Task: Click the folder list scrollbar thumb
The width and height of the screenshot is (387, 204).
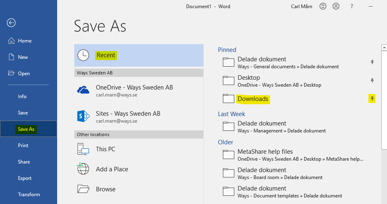Action: pyautogui.click(x=384, y=100)
